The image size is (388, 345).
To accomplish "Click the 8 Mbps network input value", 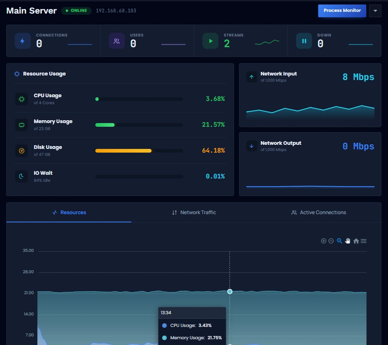I will [x=358, y=77].
